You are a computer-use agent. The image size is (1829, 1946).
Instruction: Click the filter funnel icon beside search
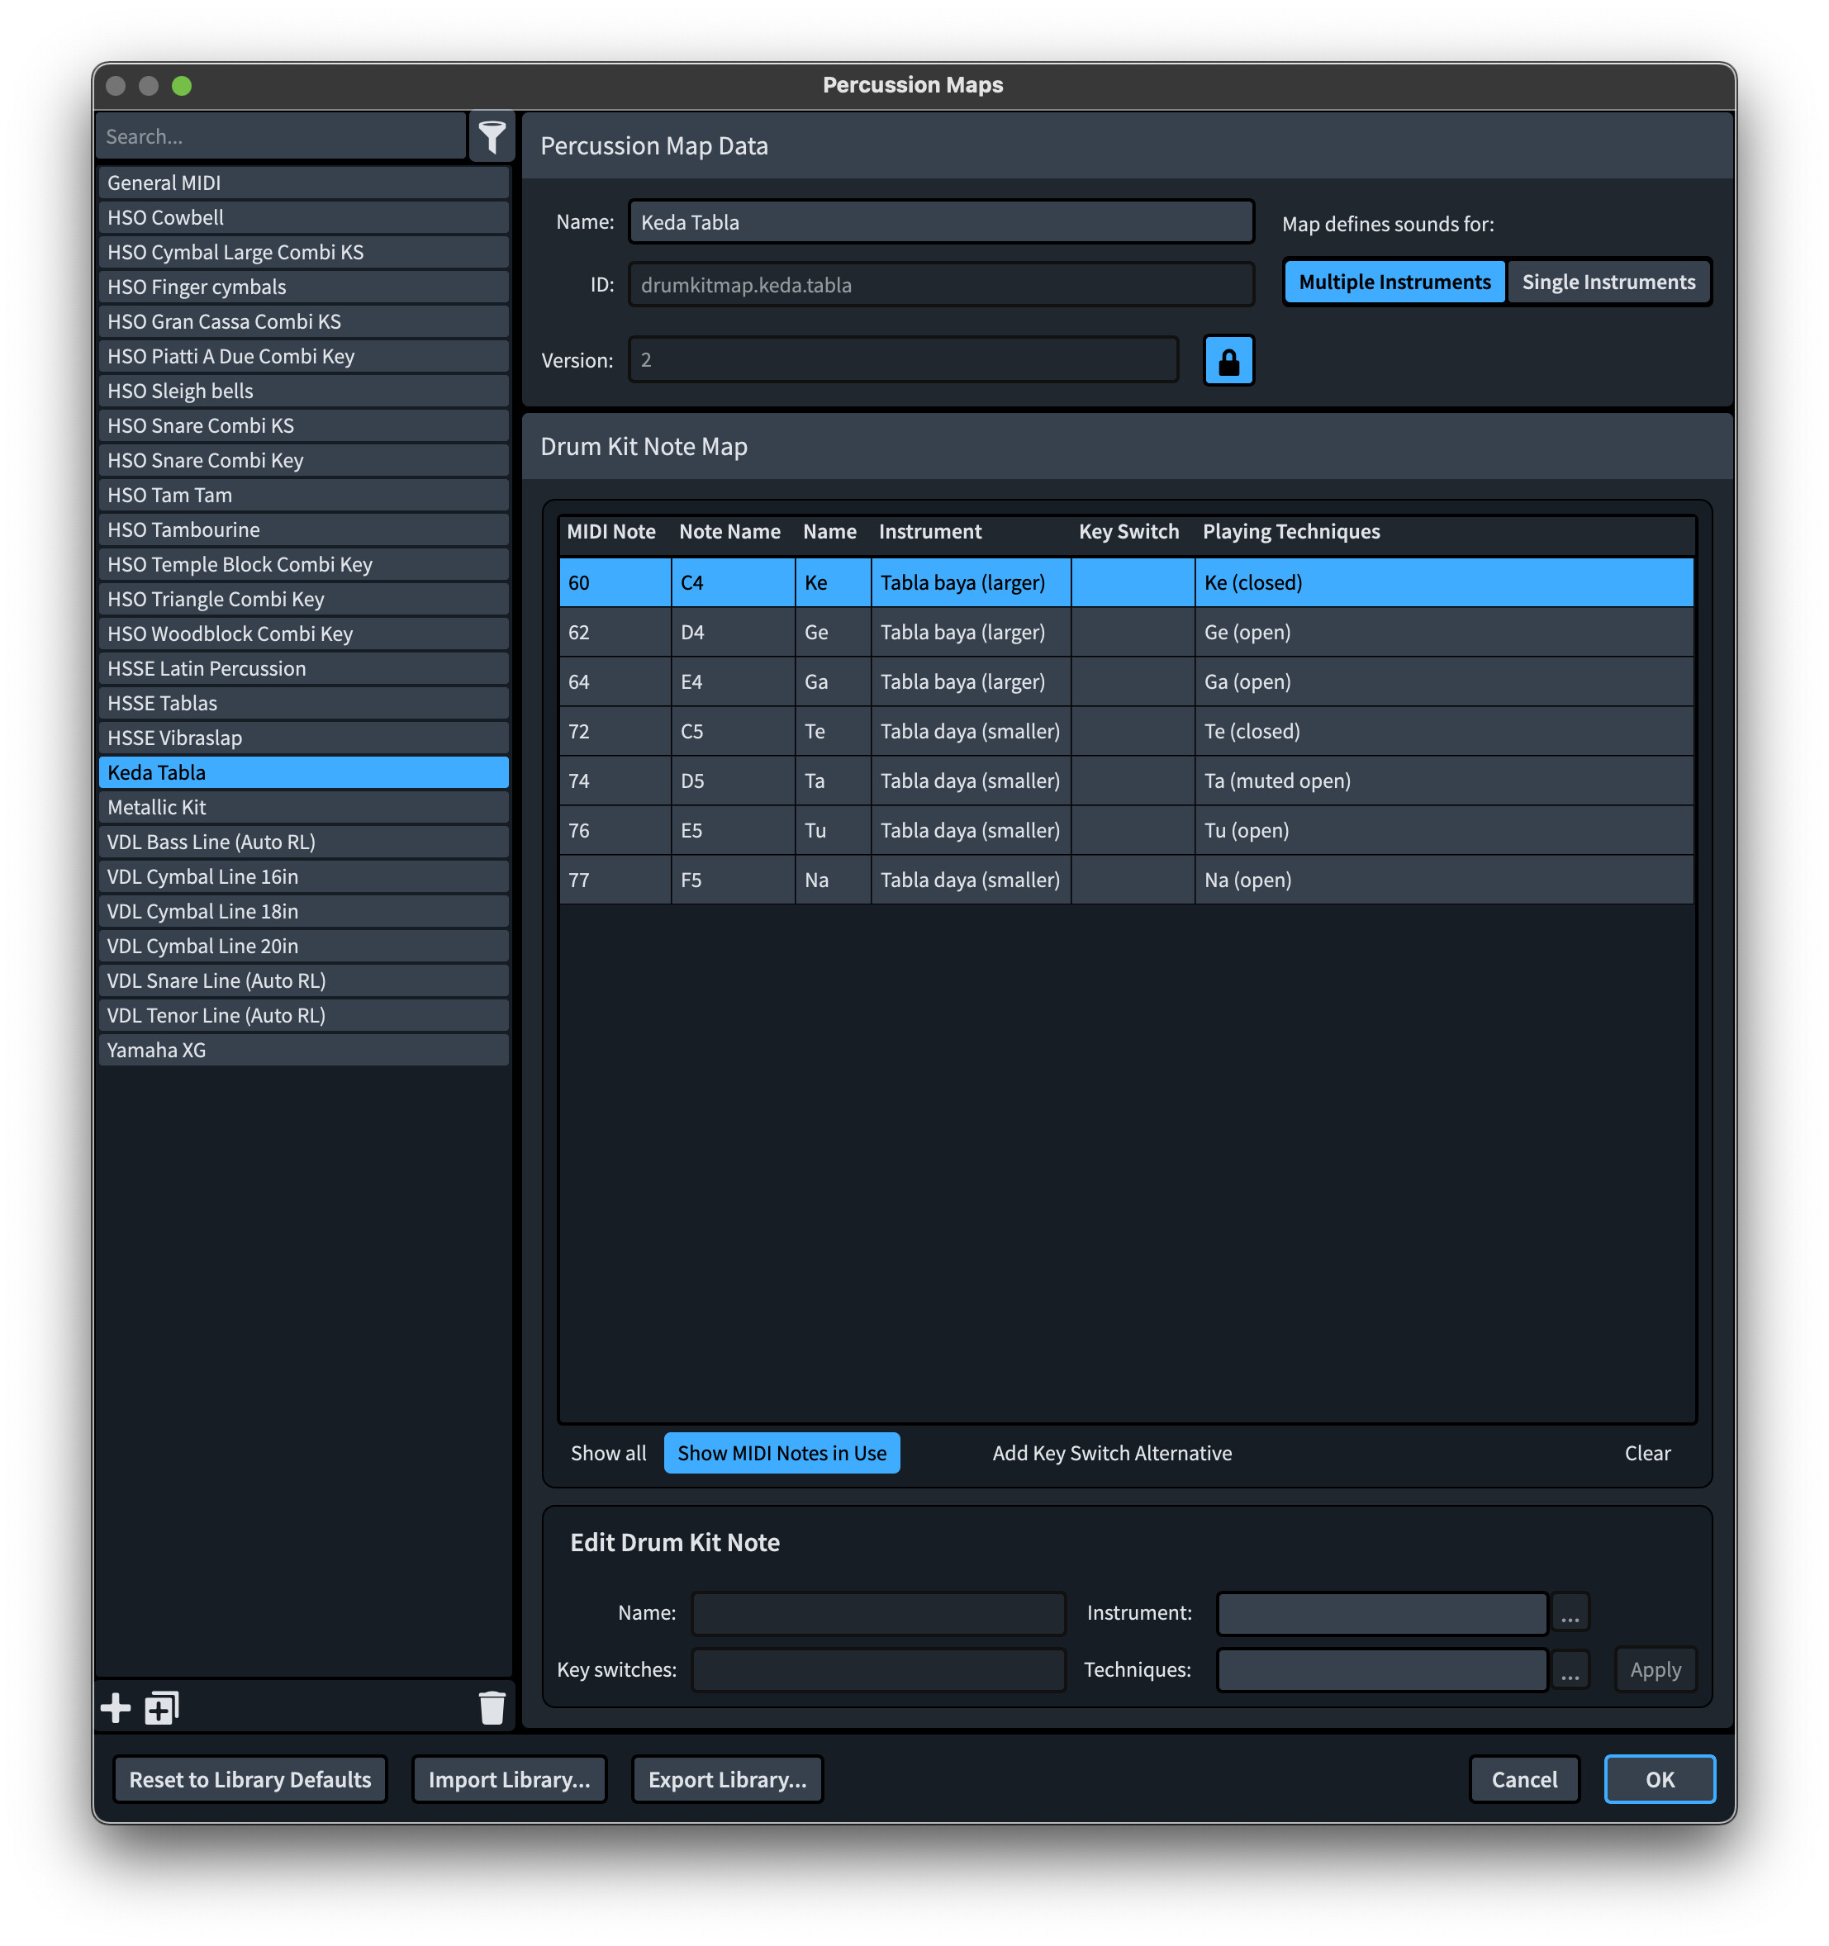click(492, 136)
